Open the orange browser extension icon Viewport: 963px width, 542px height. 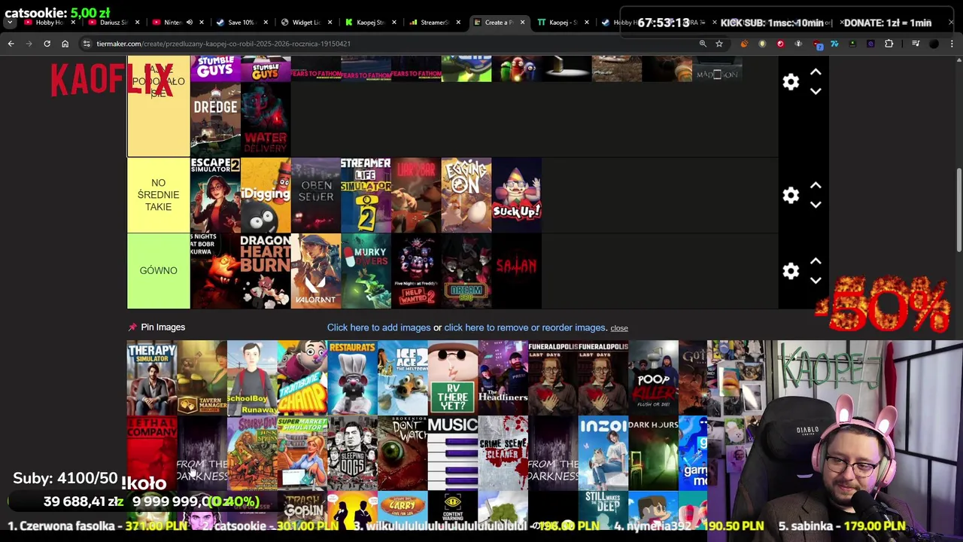click(x=744, y=44)
